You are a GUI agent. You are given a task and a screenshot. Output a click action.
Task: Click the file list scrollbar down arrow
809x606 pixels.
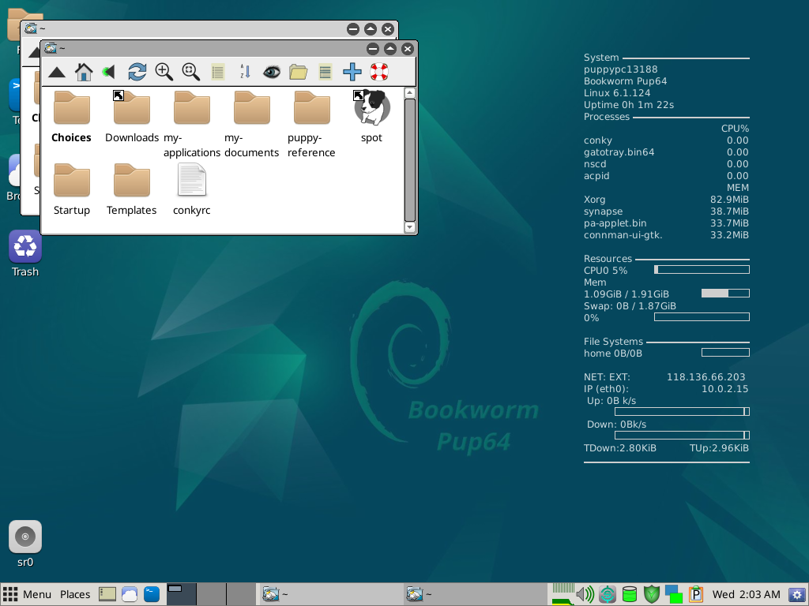tap(410, 226)
